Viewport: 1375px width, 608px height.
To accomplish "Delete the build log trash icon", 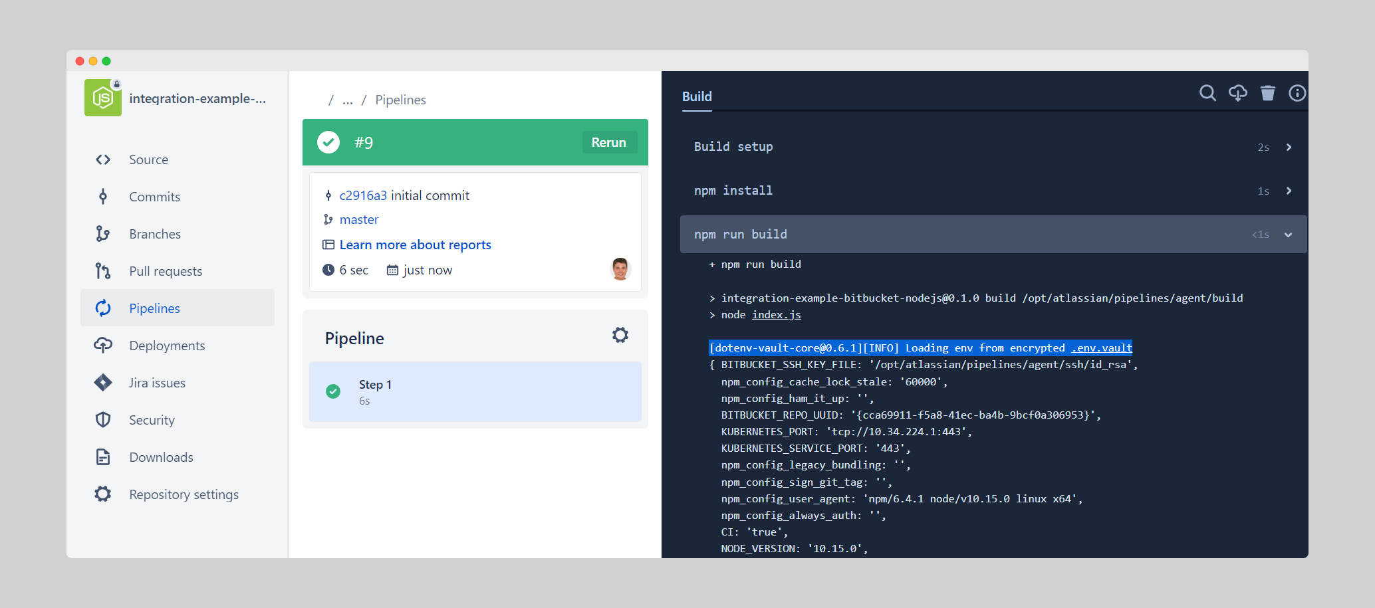I will click(x=1268, y=93).
